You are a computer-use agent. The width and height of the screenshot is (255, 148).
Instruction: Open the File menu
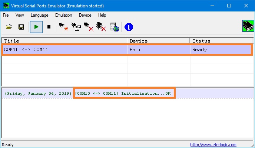6,15
